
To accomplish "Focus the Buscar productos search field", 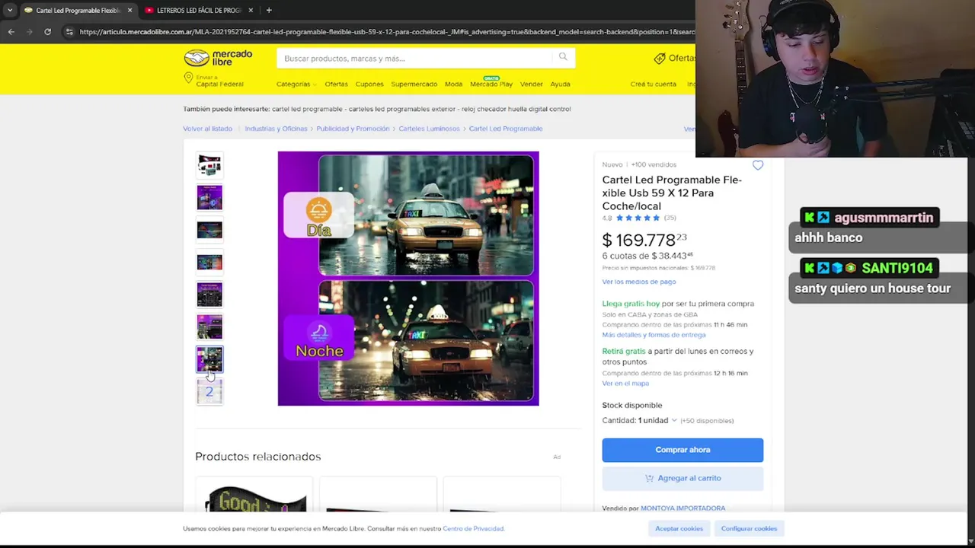I will [415, 58].
